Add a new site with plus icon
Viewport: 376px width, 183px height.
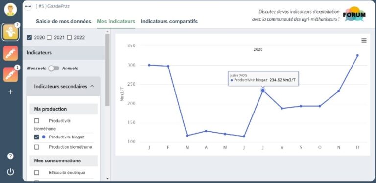click(10, 91)
